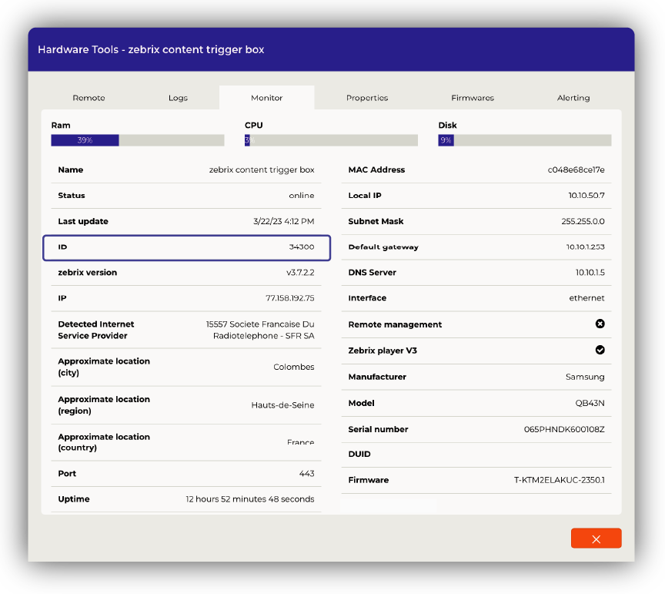The height and width of the screenshot is (594, 665).
Task: Click the Zebrix player V3 checkmark icon
Action: tap(600, 350)
